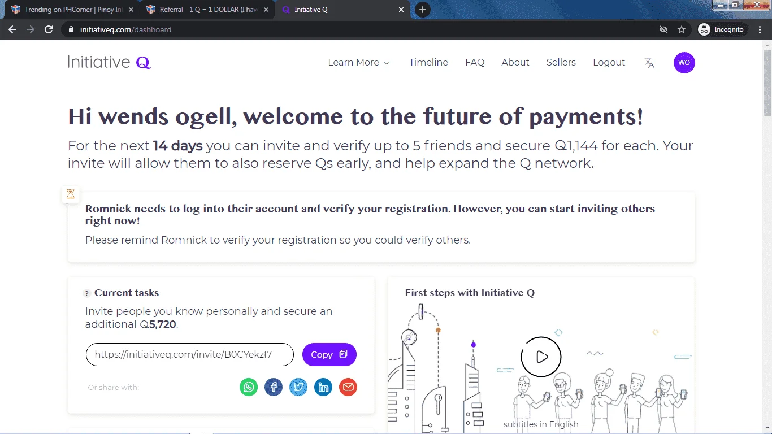Click the Logout link
This screenshot has height=434, width=772.
point(609,63)
